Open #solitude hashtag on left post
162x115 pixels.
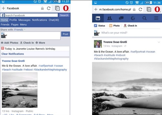(17, 69)
